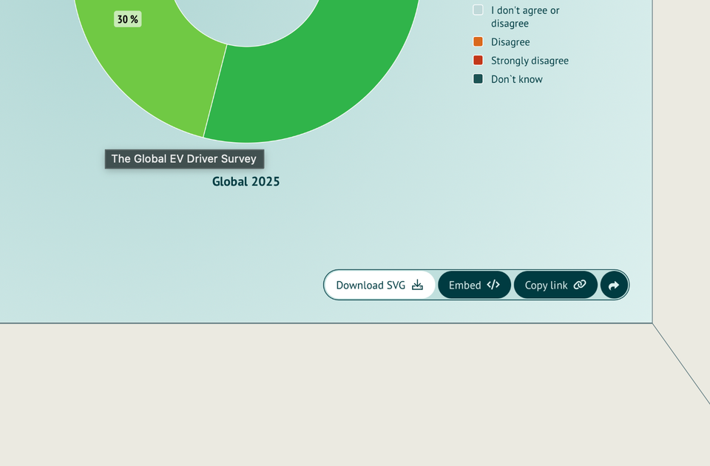Toggle the Don't know dark swatch
Viewport: 710px width, 466px height.
tap(479, 79)
